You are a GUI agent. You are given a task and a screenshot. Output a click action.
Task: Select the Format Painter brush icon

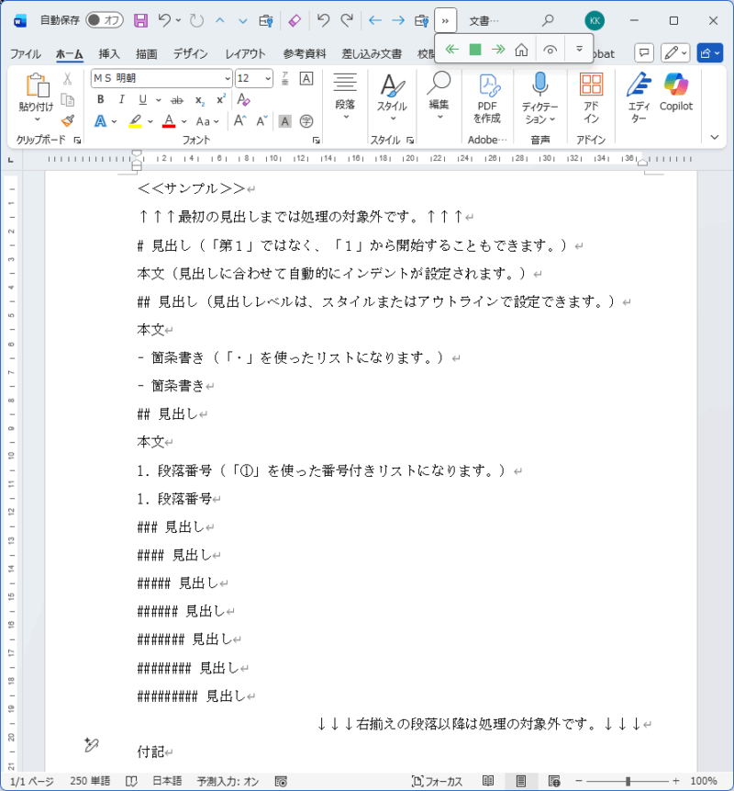pos(68,121)
